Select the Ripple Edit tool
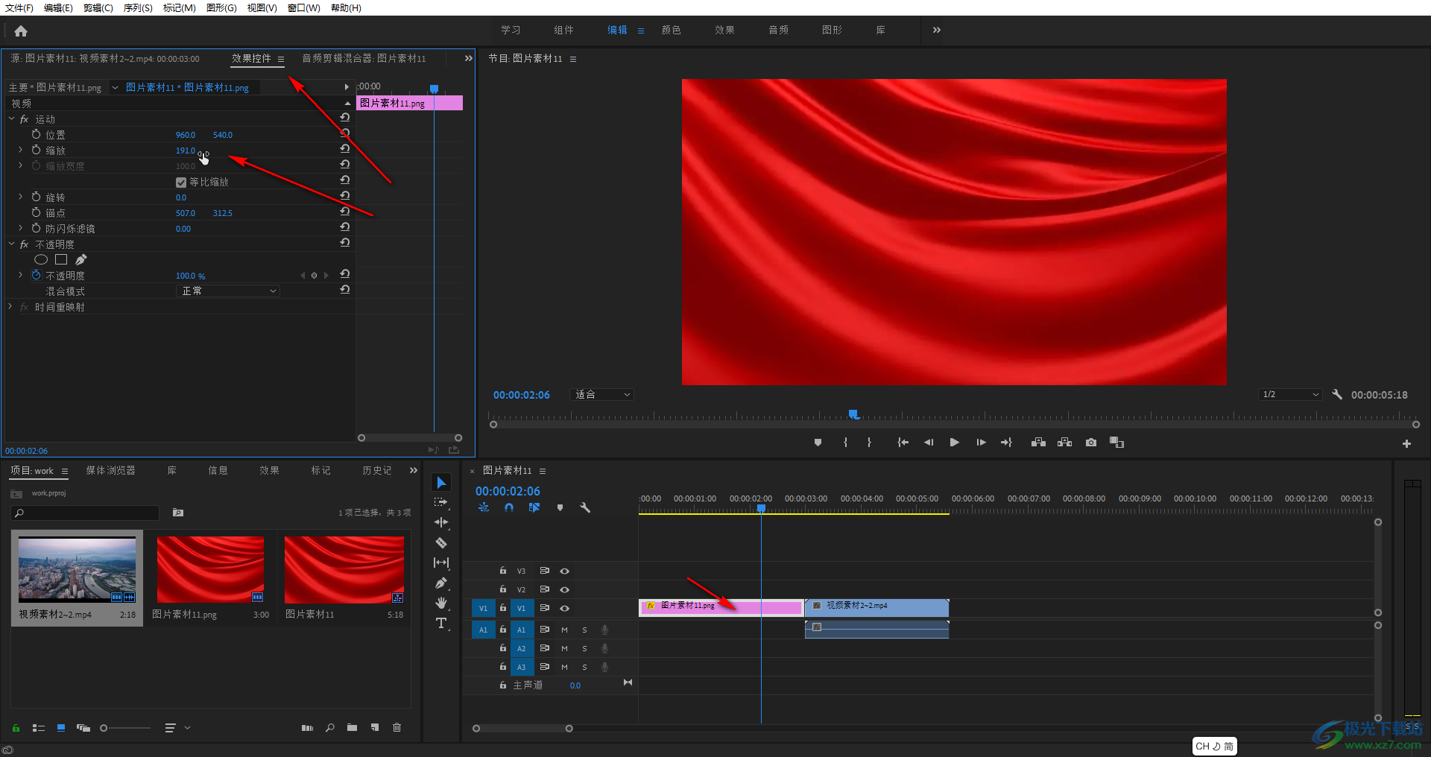Image resolution: width=1431 pixels, height=757 pixels. click(441, 522)
